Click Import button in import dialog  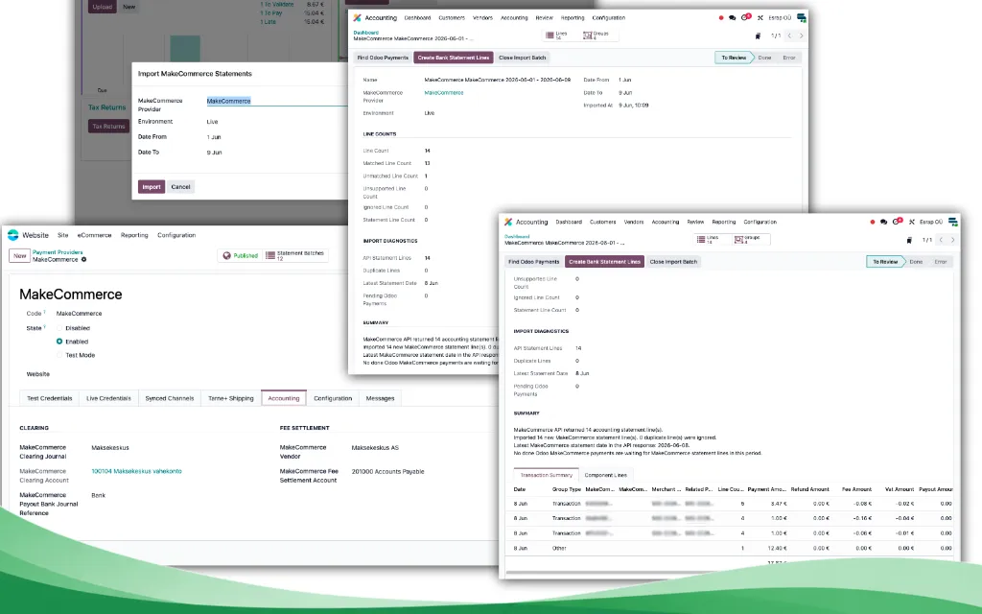point(152,187)
